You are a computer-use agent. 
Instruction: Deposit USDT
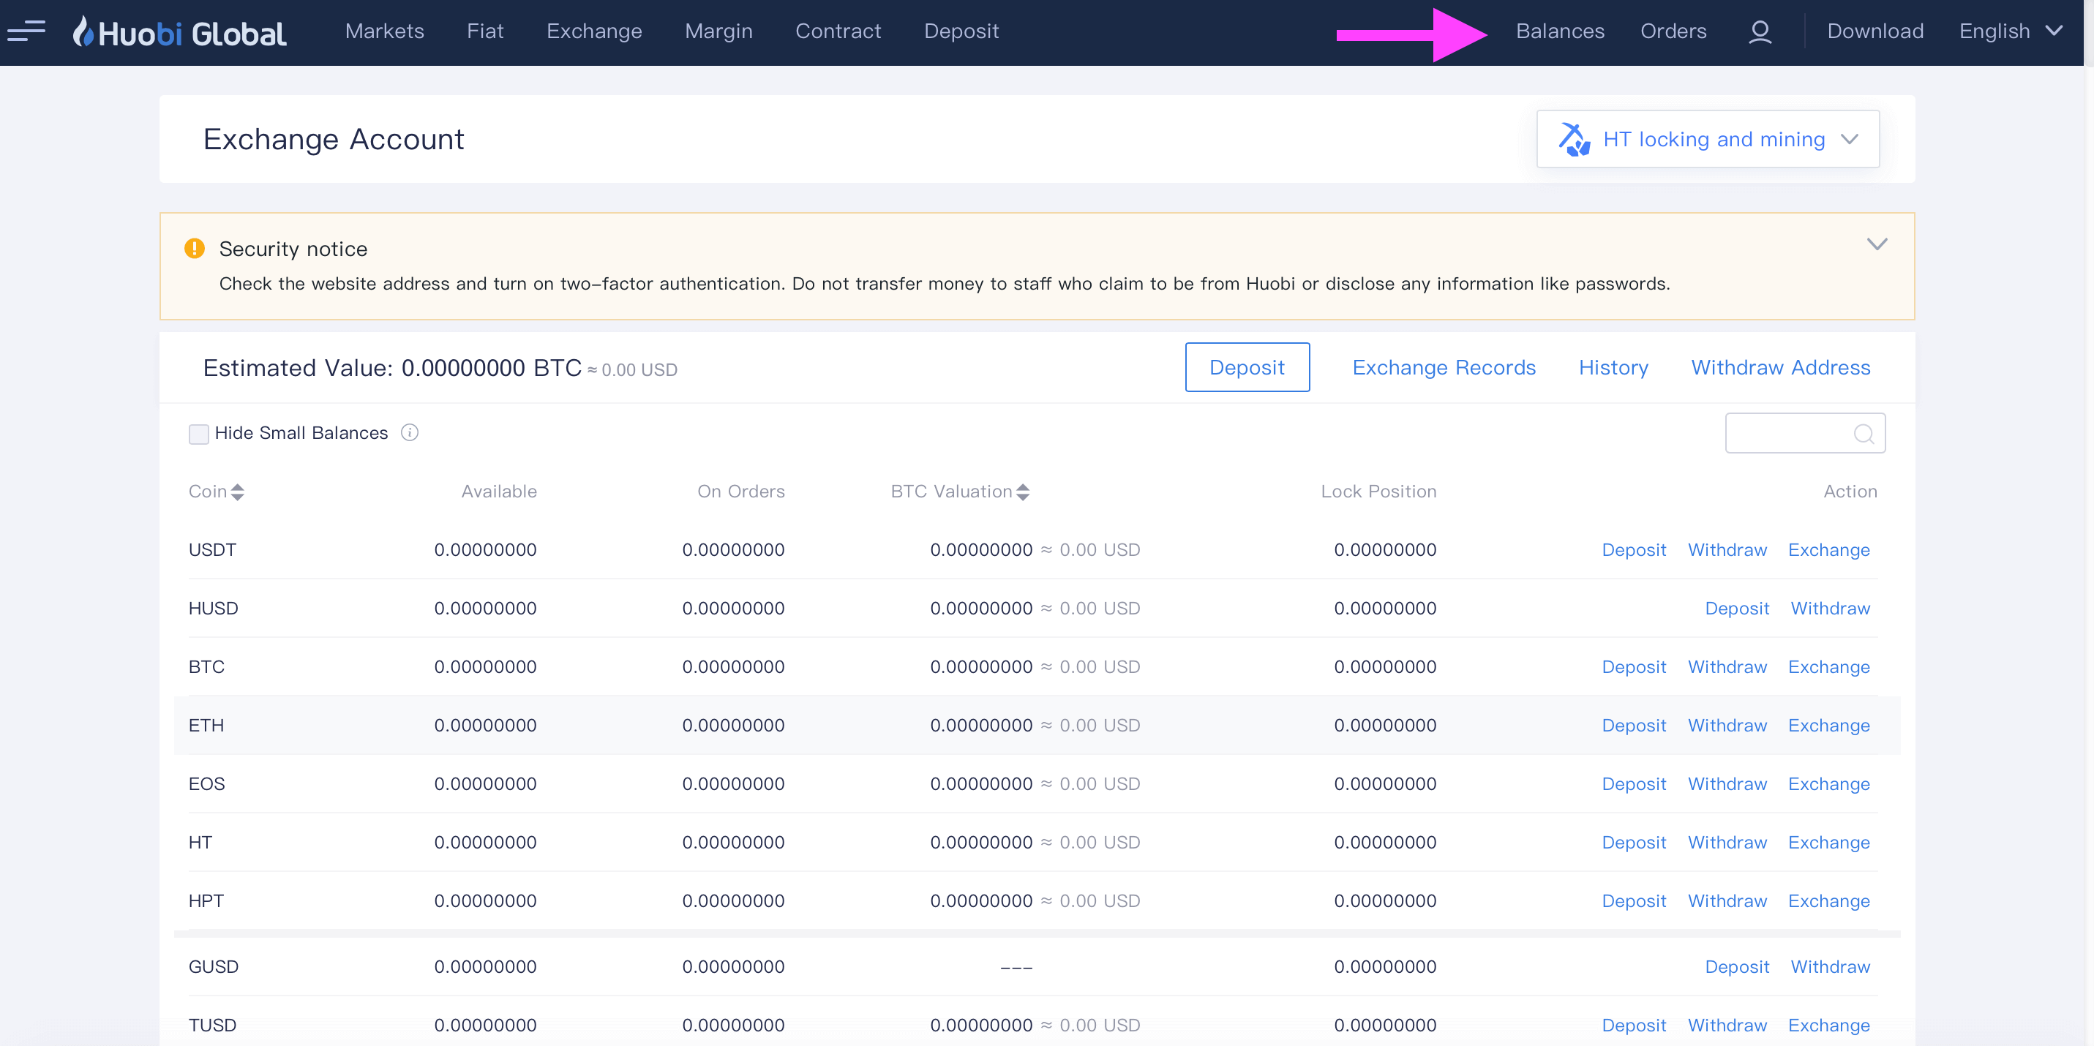click(1634, 549)
